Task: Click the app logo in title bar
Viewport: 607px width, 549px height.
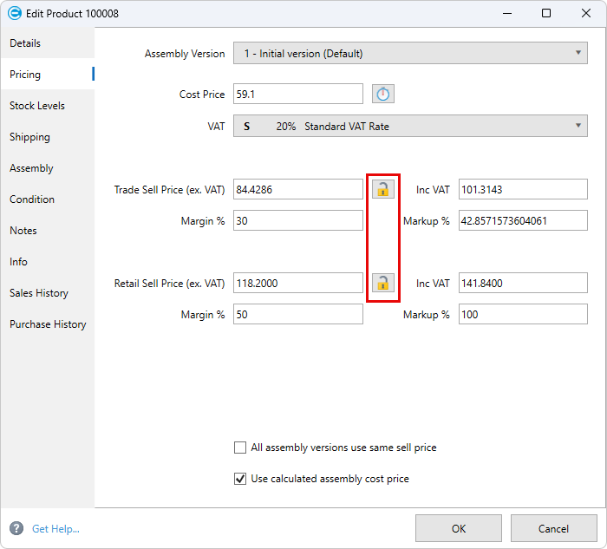Action: click(x=14, y=13)
